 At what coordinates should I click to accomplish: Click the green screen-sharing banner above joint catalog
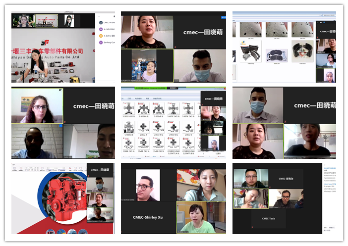151,88
